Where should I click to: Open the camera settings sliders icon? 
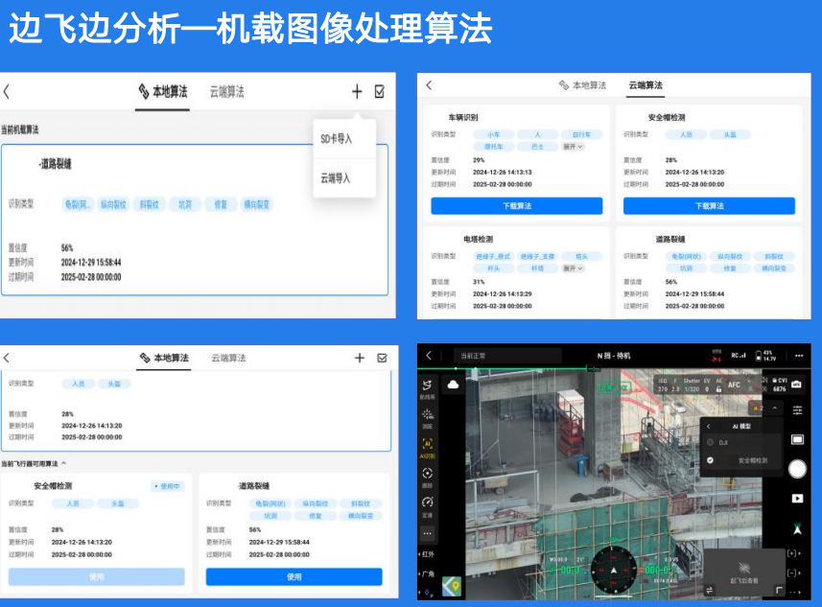(797, 409)
